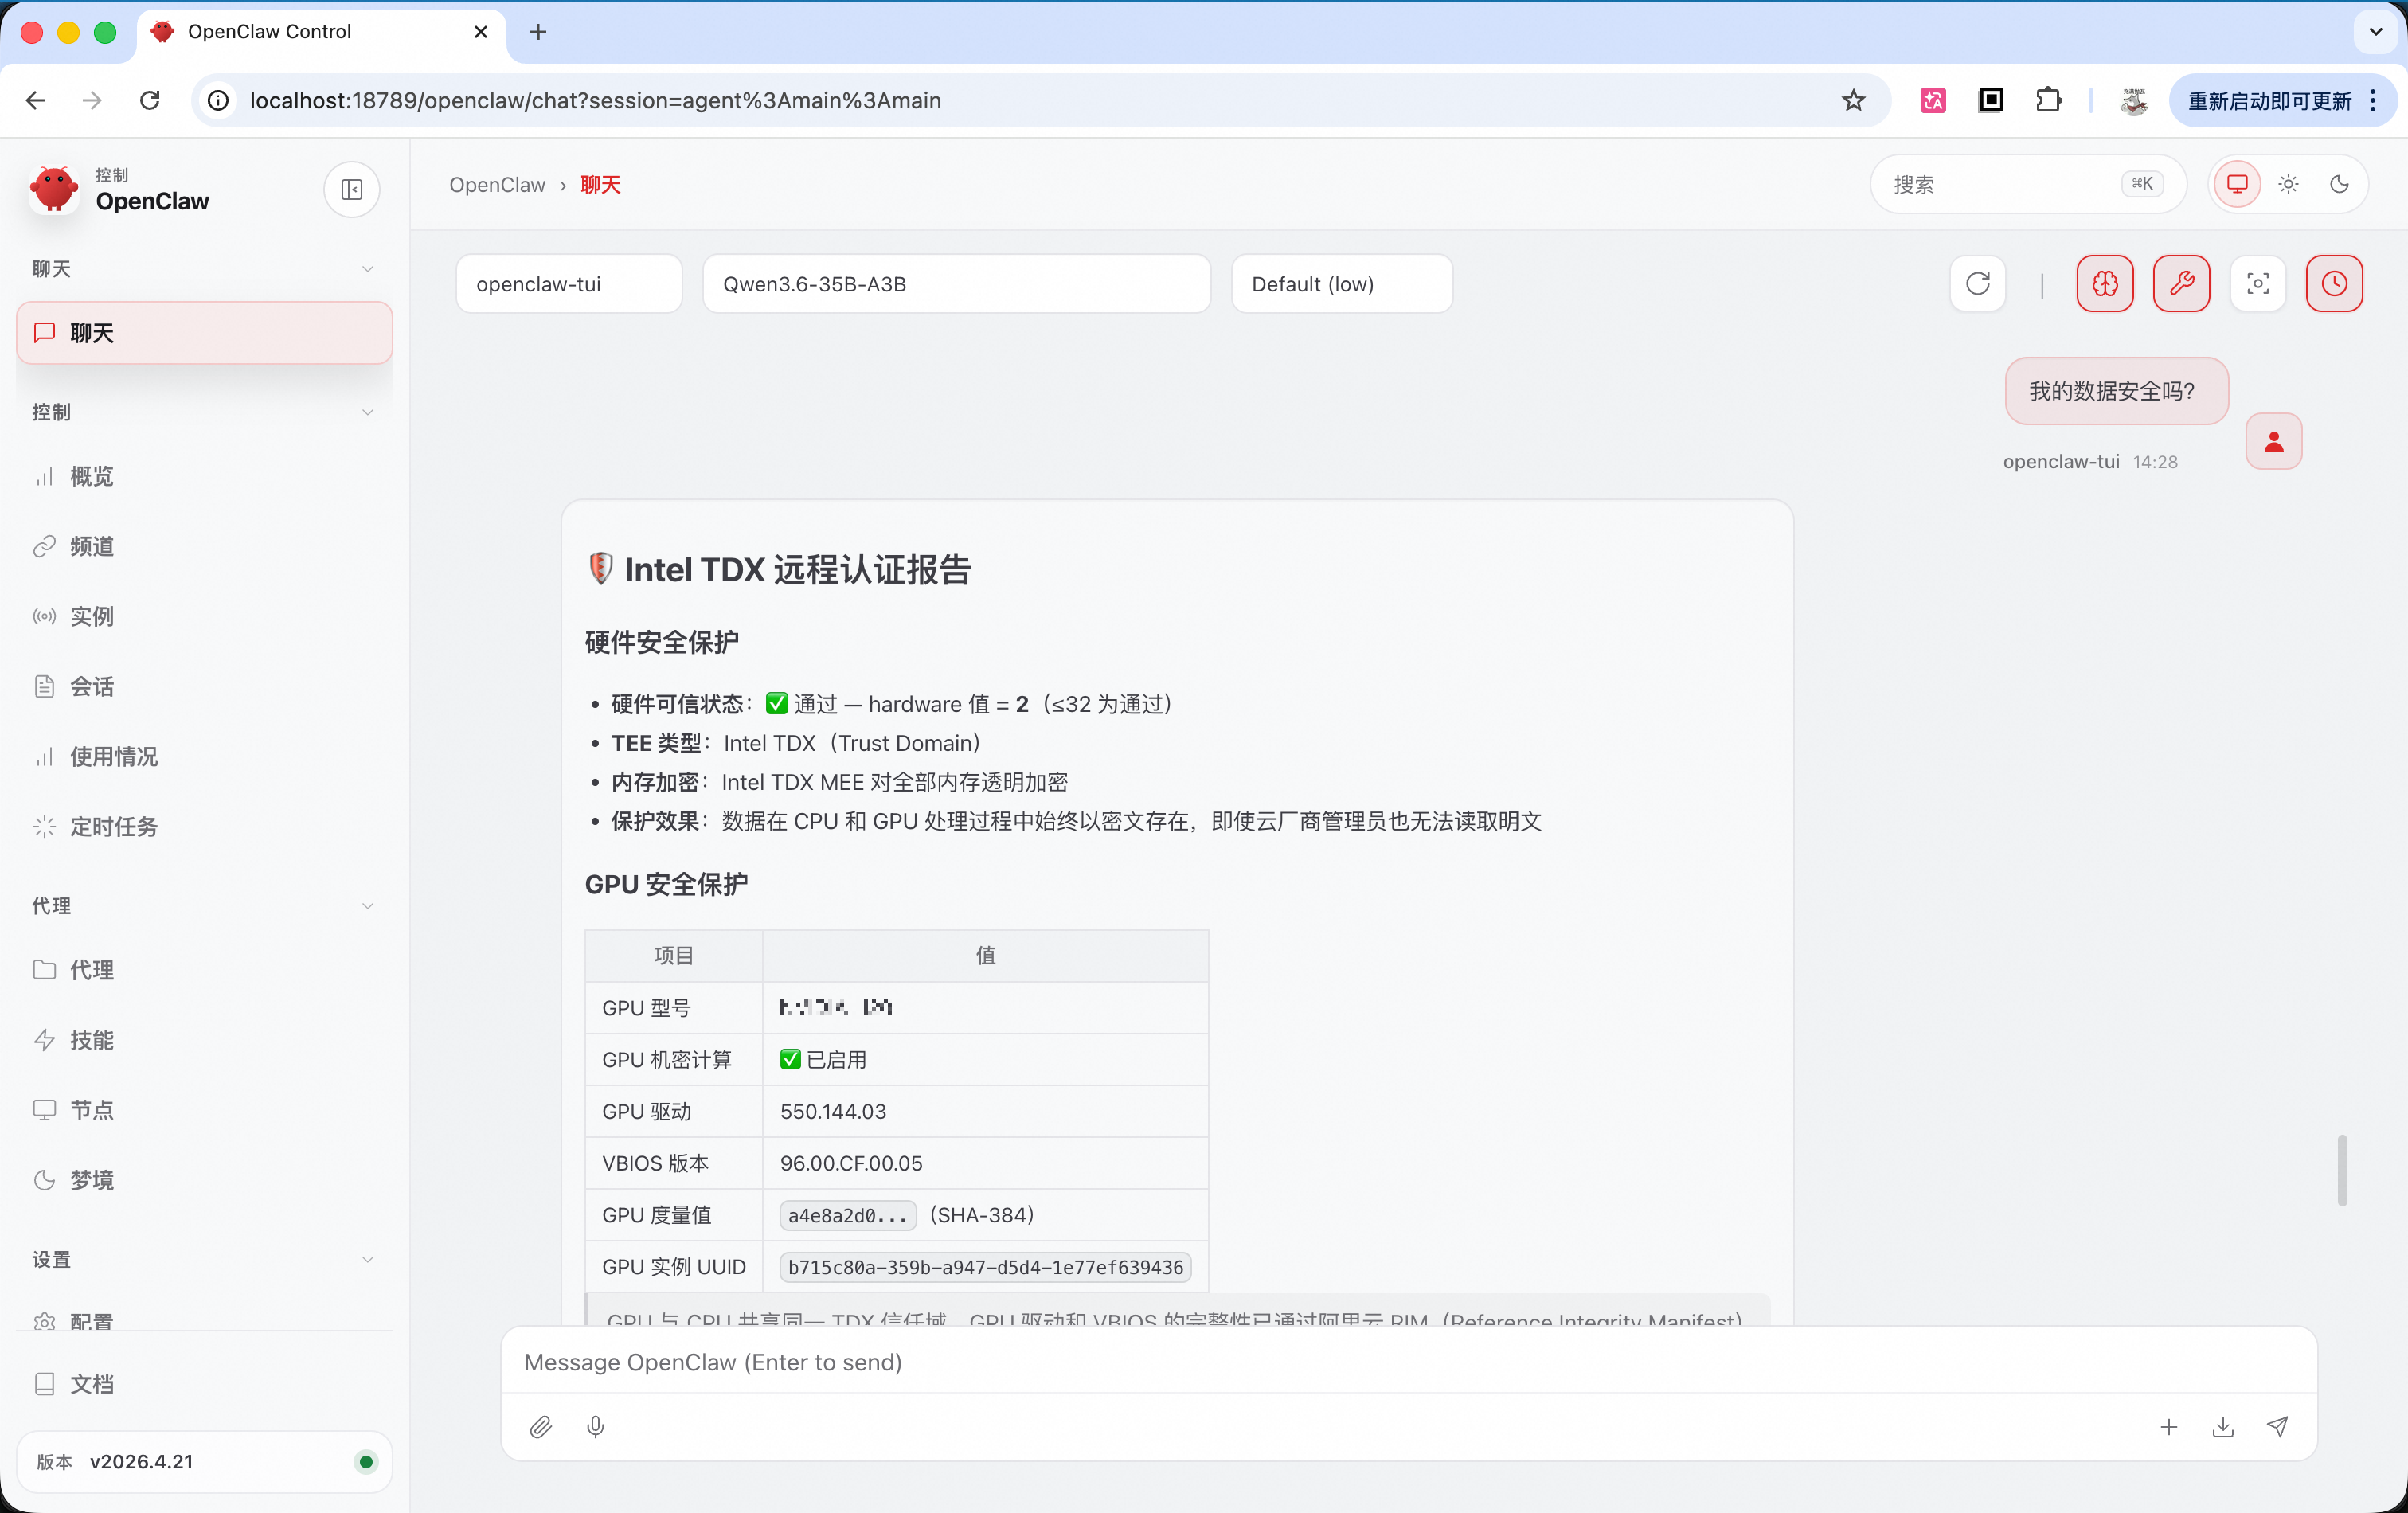Image resolution: width=2408 pixels, height=1513 pixels.
Task: Switch to light theme sun icon
Action: click(2288, 184)
